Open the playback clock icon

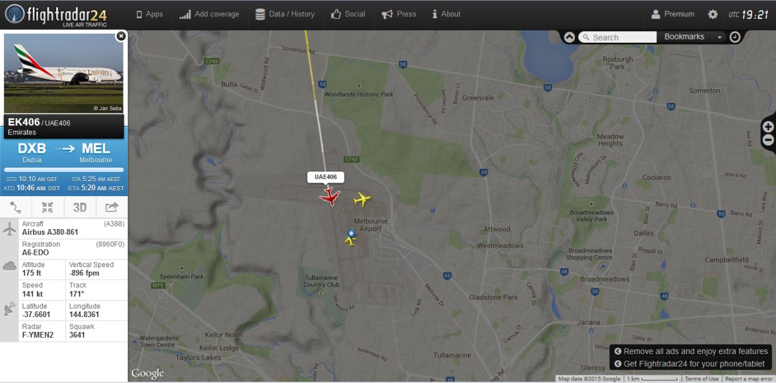click(735, 37)
